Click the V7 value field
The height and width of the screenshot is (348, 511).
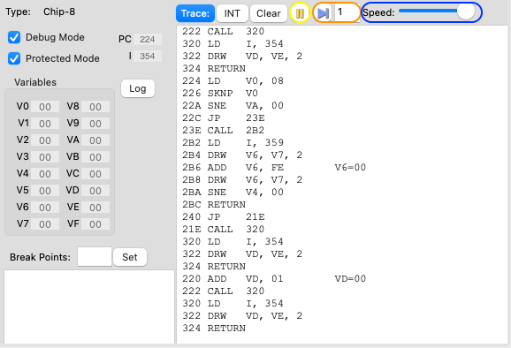[x=45, y=224]
